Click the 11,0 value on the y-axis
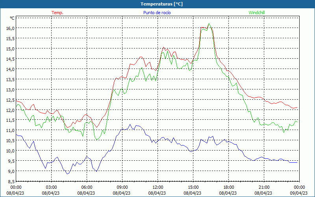The height and width of the screenshot is (197, 315). [10, 130]
